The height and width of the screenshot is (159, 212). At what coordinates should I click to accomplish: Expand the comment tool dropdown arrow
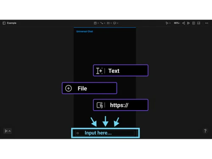point(117,23)
